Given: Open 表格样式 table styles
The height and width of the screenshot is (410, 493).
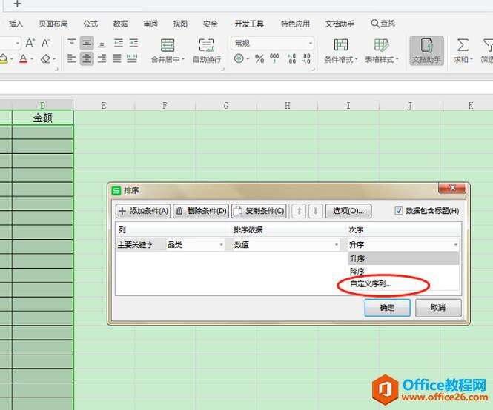Looking at the screenshot, I should point(381,50).
